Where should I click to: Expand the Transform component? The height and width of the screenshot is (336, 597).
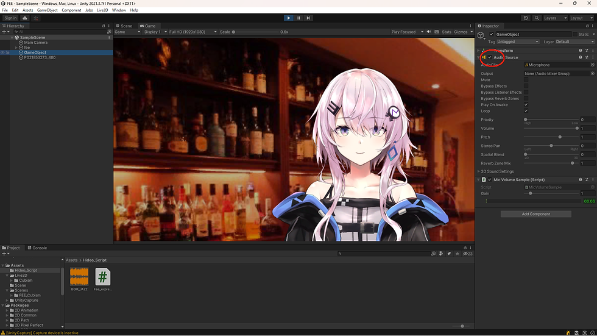coord(479,50)
